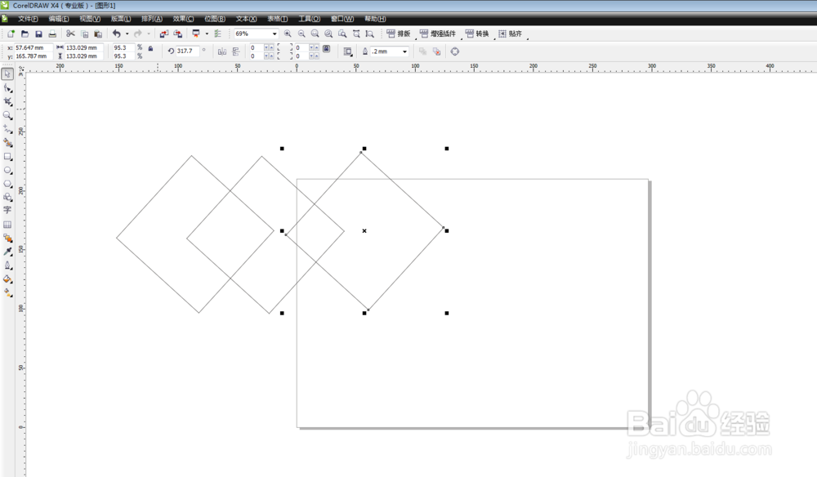Click the center X marker of the selected diamond

[x=364, y=230]
